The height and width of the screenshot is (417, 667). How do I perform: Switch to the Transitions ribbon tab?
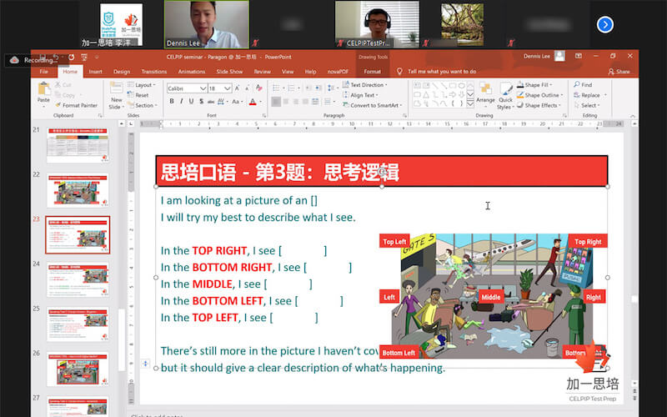click(153, 72)
